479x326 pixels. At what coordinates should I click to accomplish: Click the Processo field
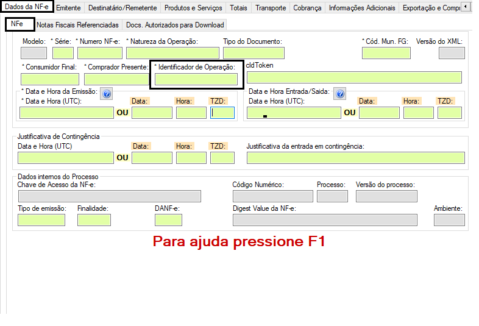coord(332,196)
